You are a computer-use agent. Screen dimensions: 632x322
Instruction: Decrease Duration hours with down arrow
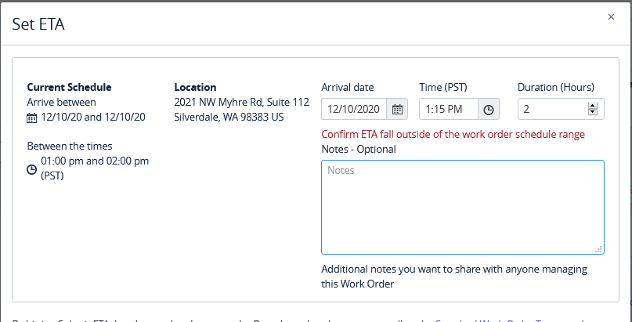pyautogui.click(x=593, y=112)
